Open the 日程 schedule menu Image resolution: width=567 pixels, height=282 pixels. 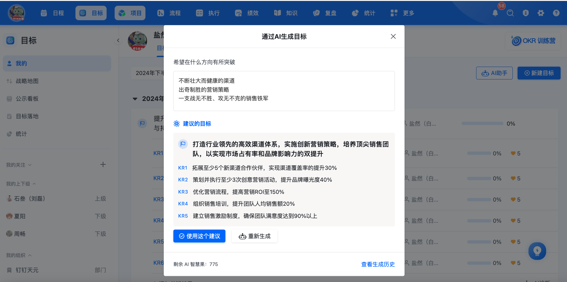coord(52,13)
